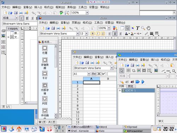Click the Print icon in Kivio toolbar
The height and width of the screenshot is (133, 177).
pyautogui.click(x=58, y=28)
